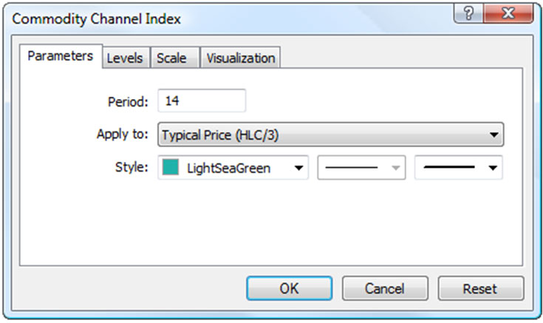The height and width of the screenshot is (323, 543).
Task: Go to the Visualization tab
Action: pos(241,58)
